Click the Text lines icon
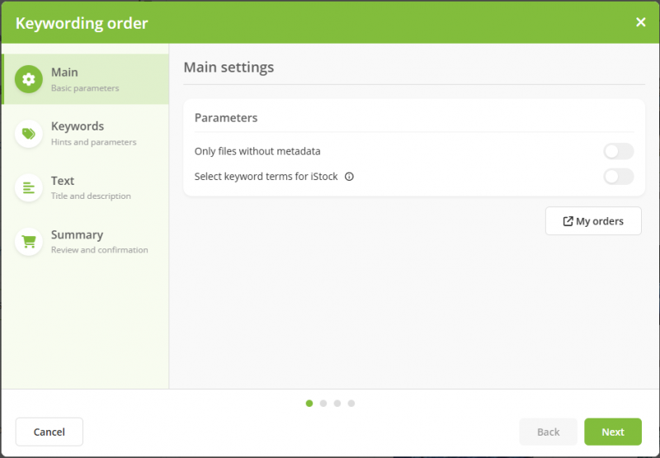Viewport: 660px width, 458px height. tap(29, 187)
